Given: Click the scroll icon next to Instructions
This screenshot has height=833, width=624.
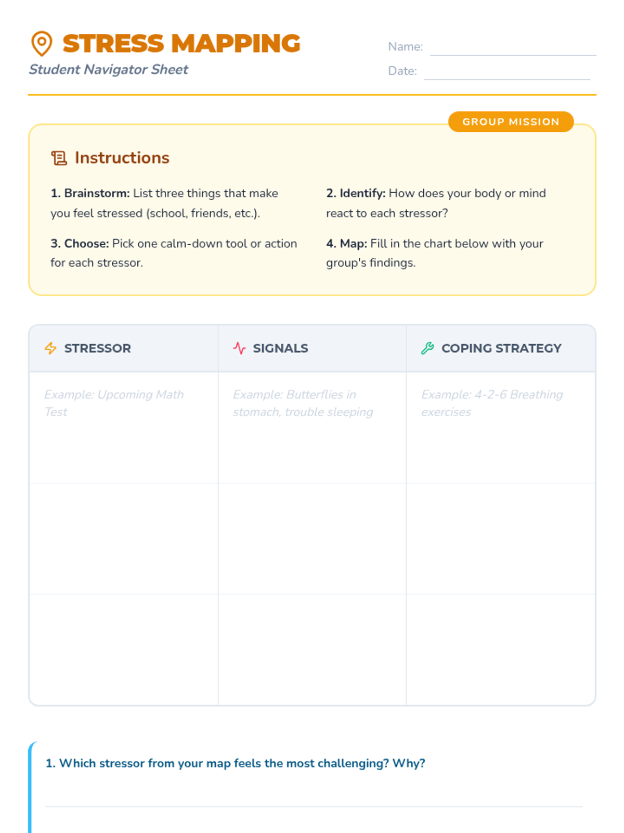Looking at the screenshot, I should click(x=59, y=158).
